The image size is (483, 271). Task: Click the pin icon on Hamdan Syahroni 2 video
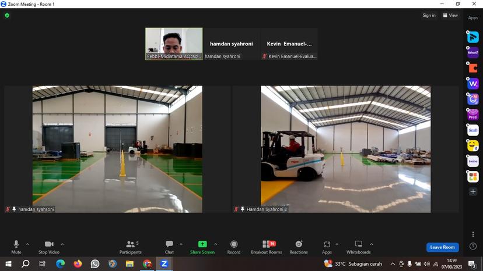243,209
